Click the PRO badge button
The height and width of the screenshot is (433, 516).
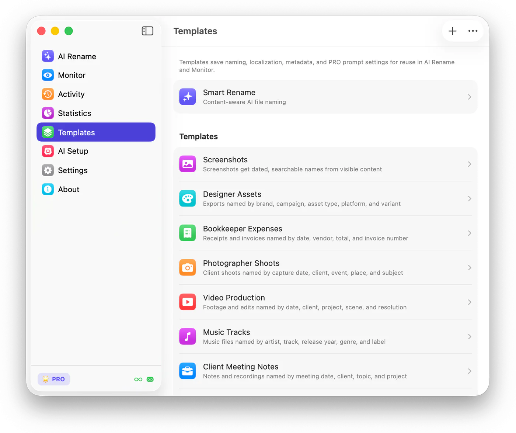pos(54,379)
